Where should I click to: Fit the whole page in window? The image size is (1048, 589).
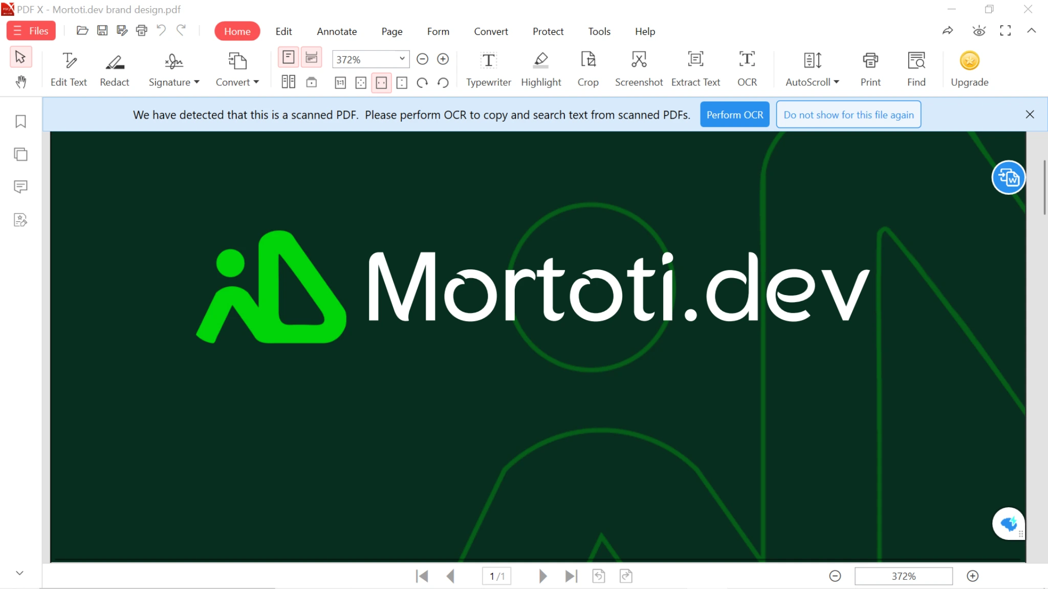[x=361, y=83]
